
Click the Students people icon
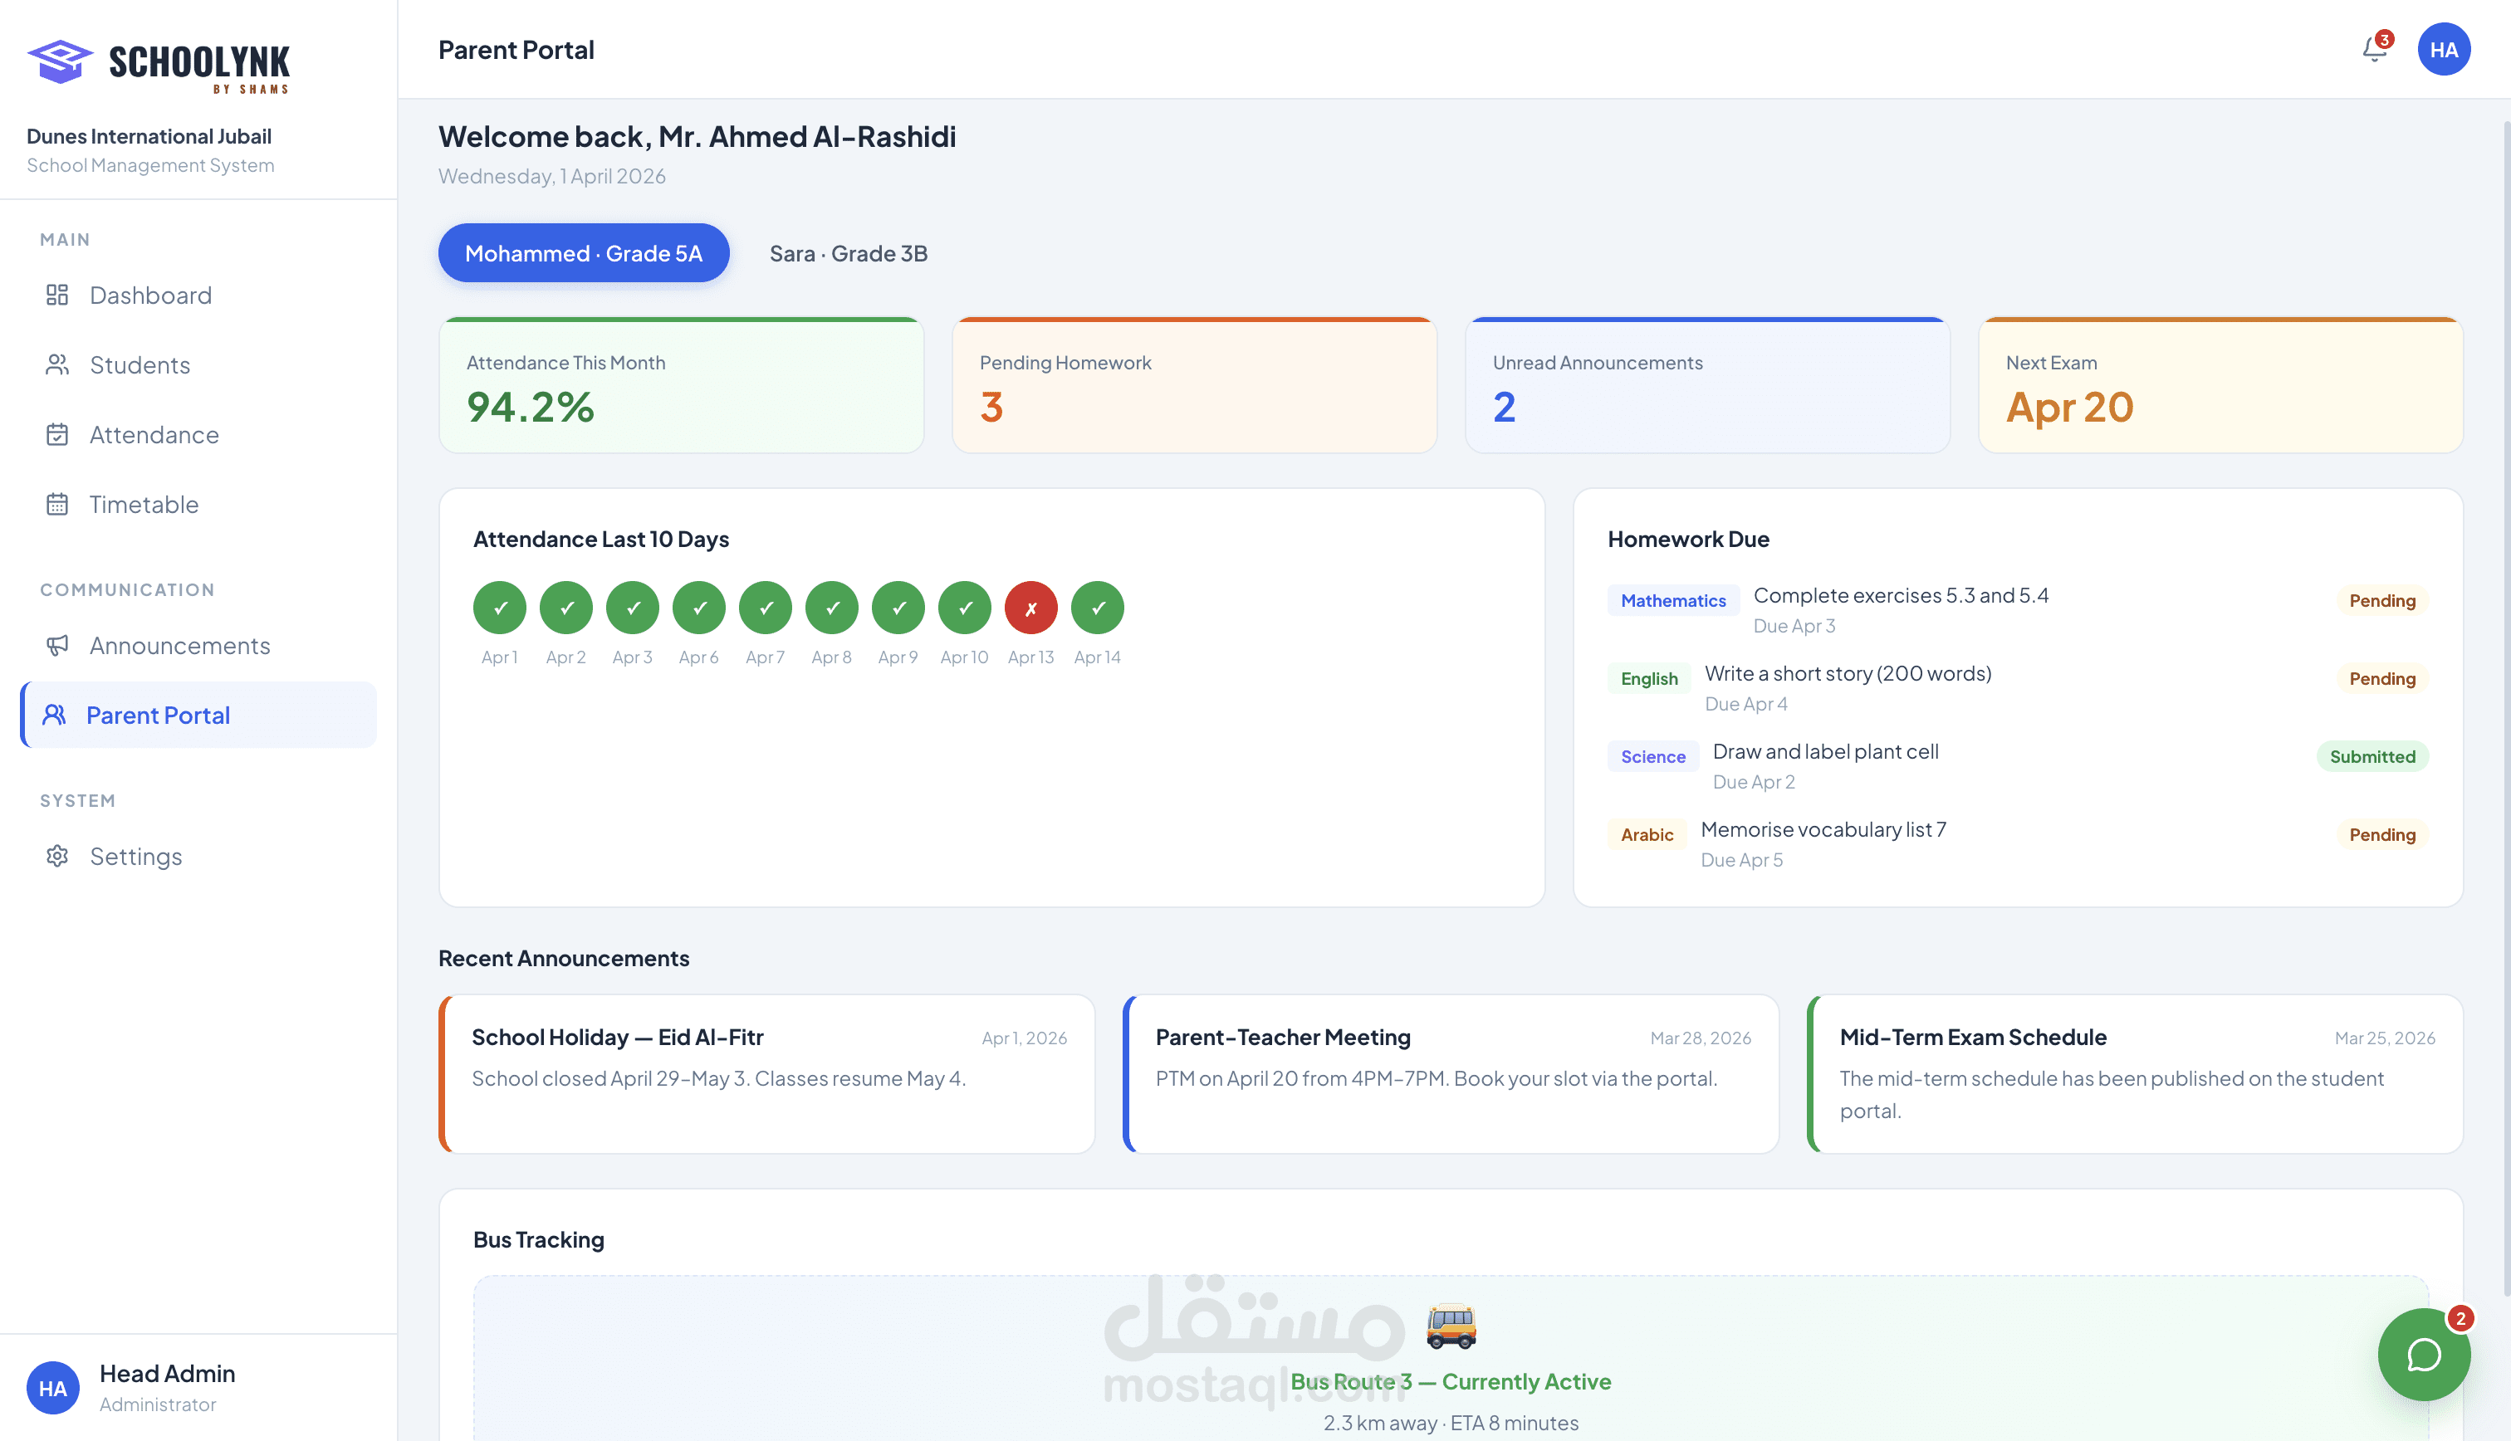[57, 365]
